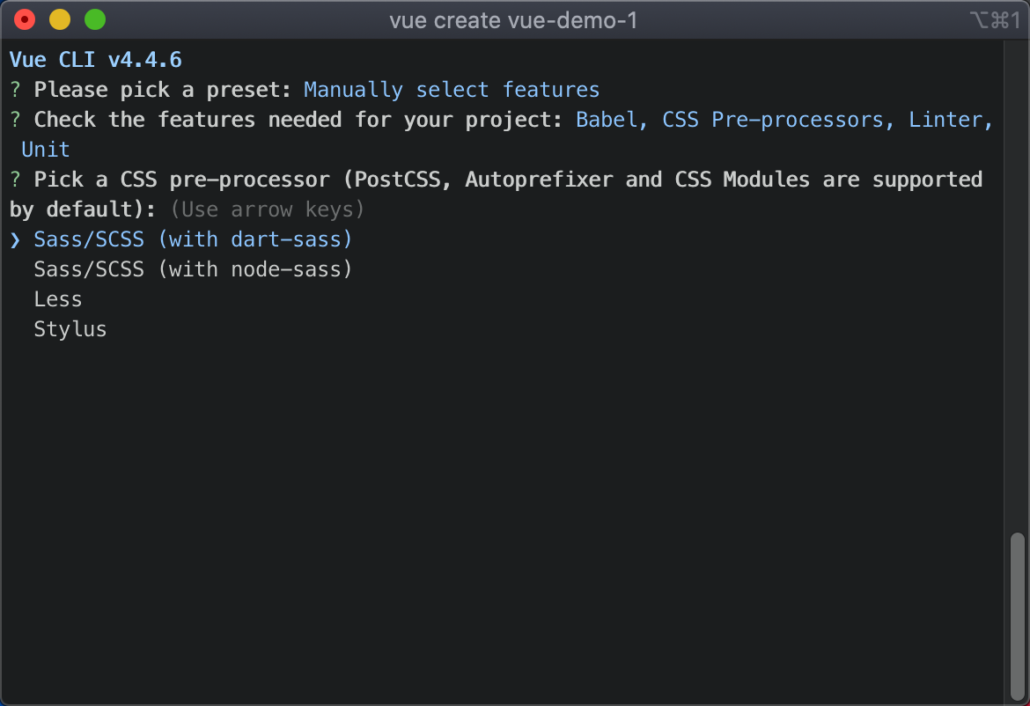The image size is (1030, 706).
Task: Click the 'Please pick a preset:' prompt
Action: (x=162, y=89)
